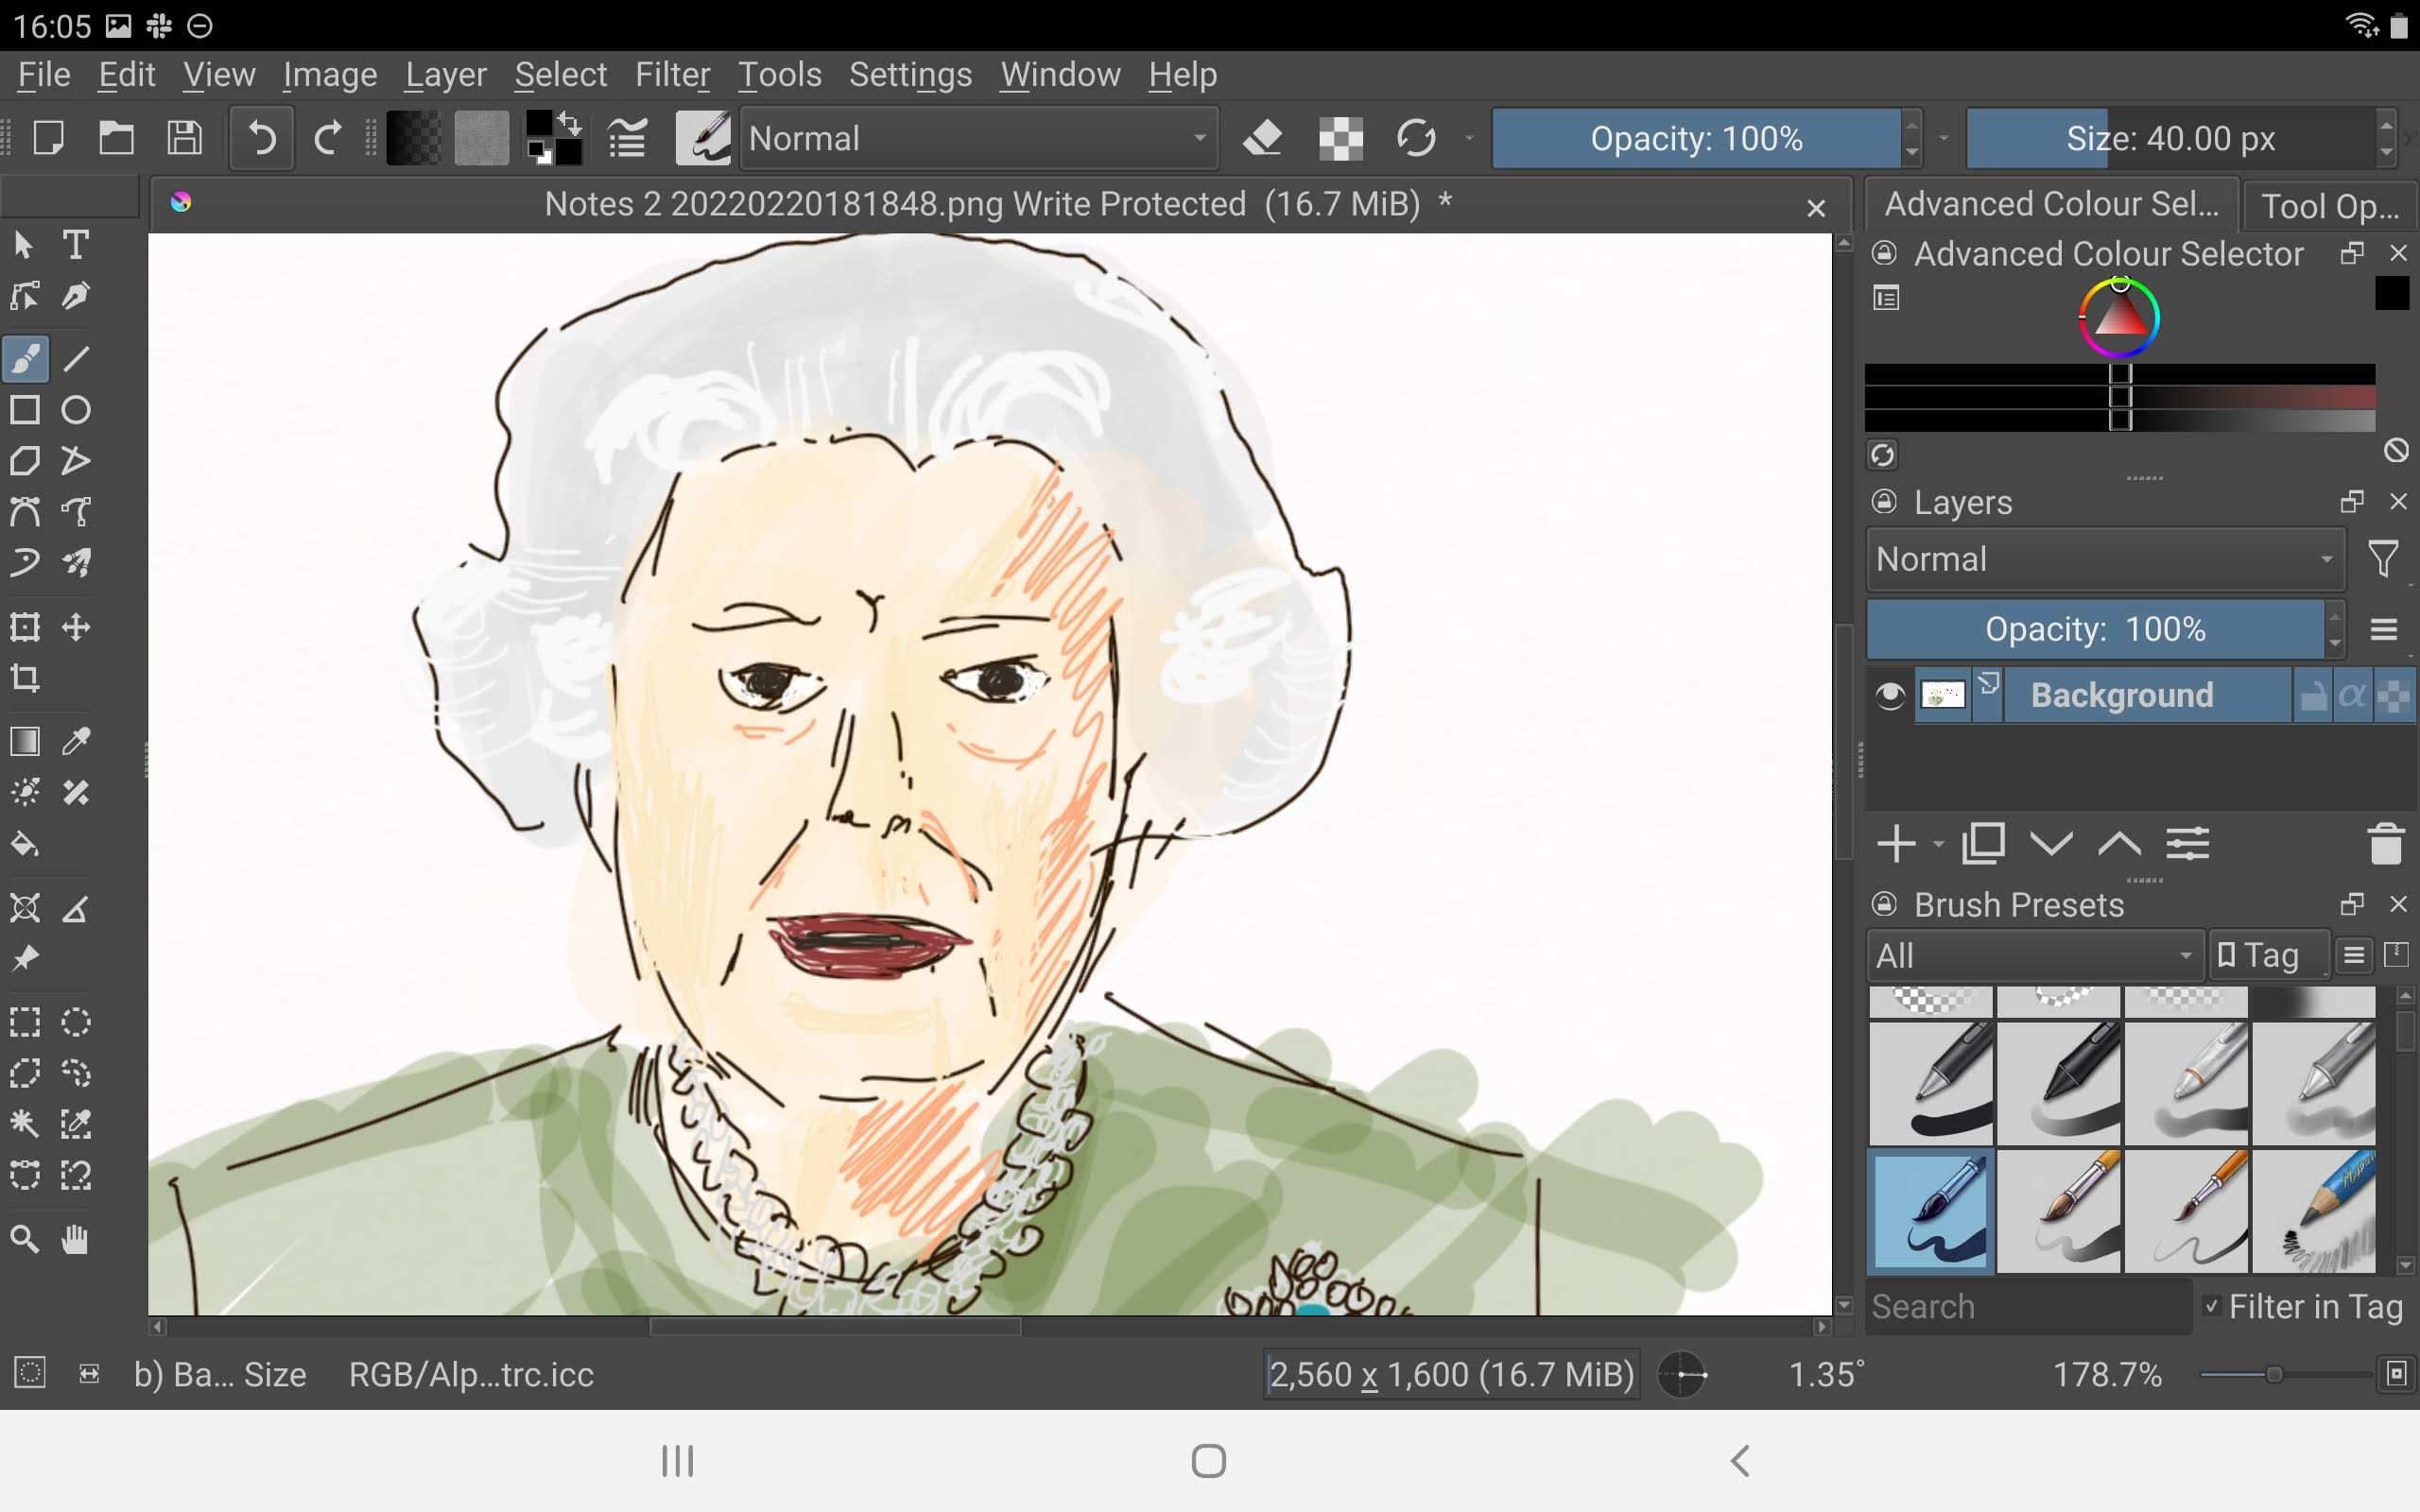Open the Layer menu
This screenshot has height=1512, width=2420.
(x=444, y=73)
